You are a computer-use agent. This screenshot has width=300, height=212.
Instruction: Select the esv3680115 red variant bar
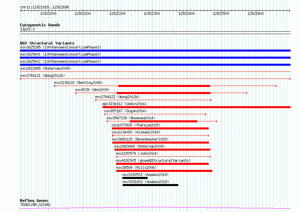[160, 143]
